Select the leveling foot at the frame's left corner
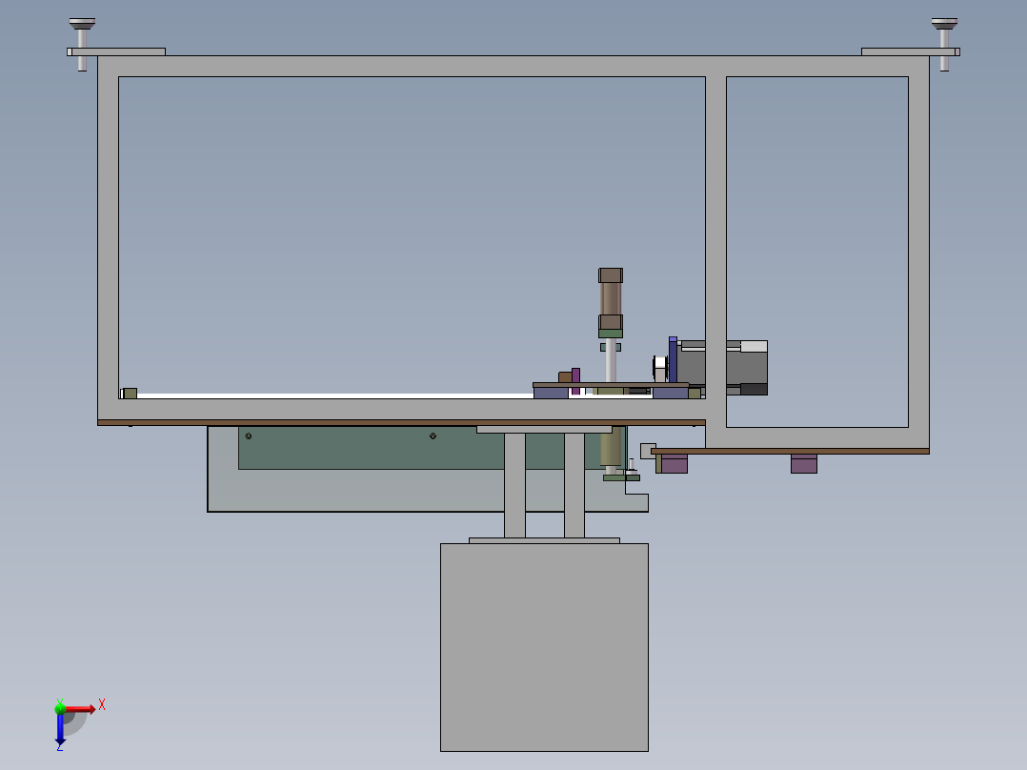The height and width of the screenshot is (770, 1027). coord(82,44)
